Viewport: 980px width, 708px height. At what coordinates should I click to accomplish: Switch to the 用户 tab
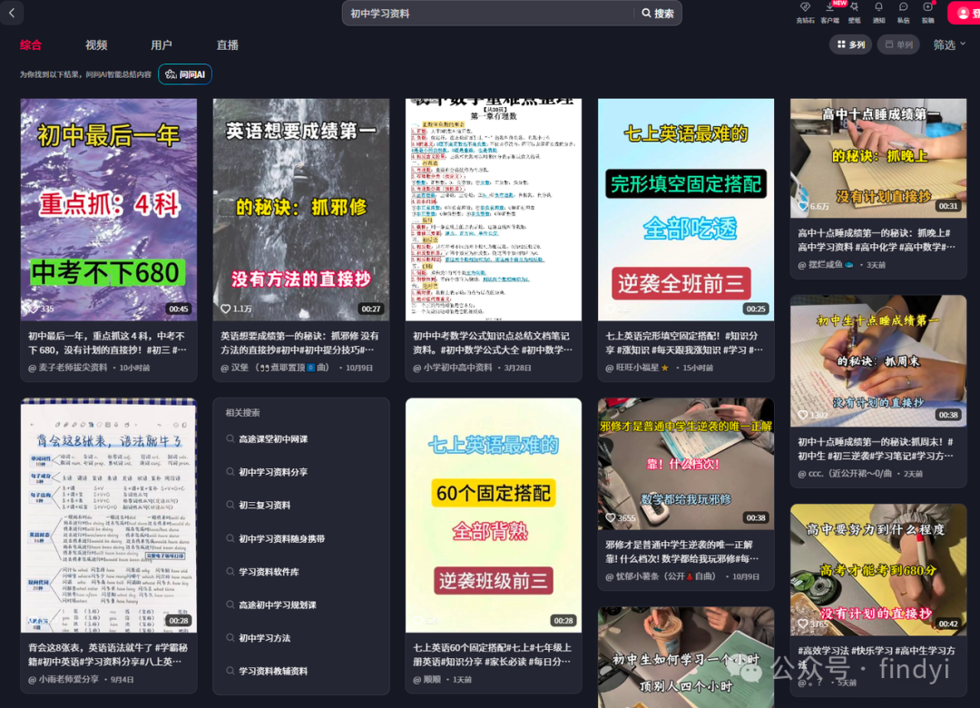[x=162, y=45]
